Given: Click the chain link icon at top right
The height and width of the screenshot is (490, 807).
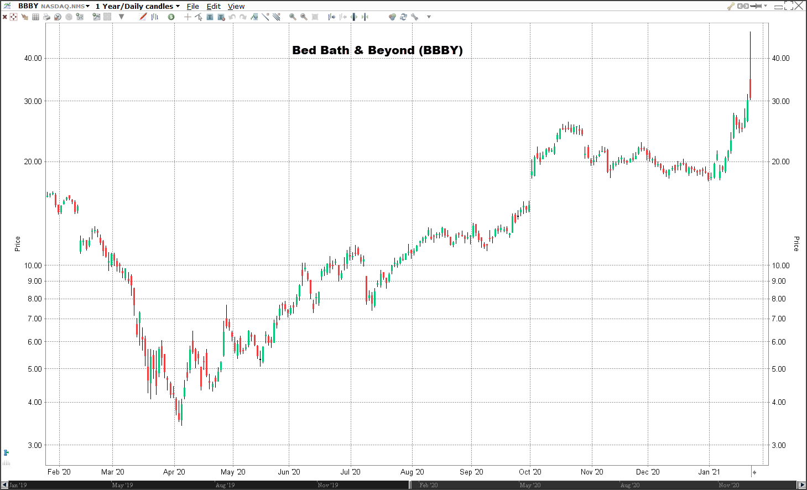Looking at the screenshot, I should point(743,6).
